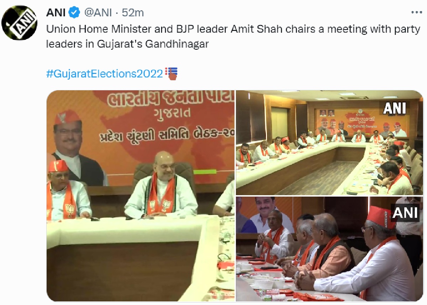Click the @ANI handle

[97, 13]
